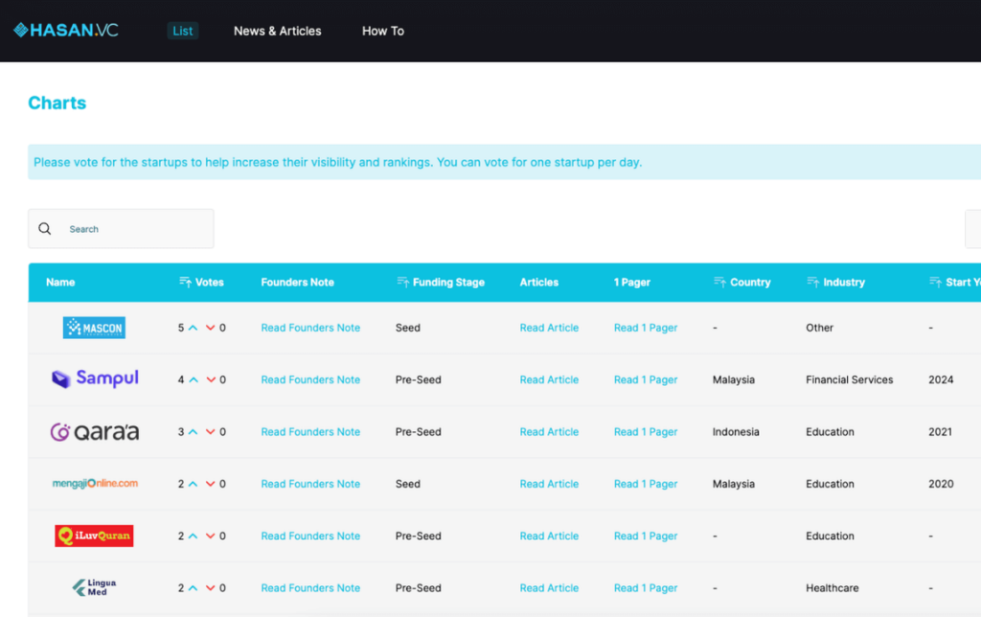Image resolution: width=981 pixels, height=617 pixels.
Task: Open Sampul's 1 Pager
Action: [645, 379]
